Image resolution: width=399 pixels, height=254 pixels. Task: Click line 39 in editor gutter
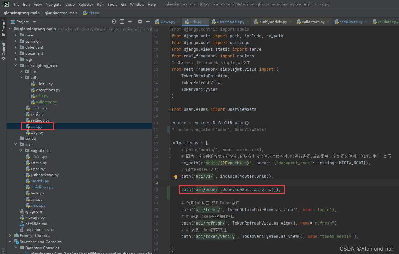[x=156, y=183]
